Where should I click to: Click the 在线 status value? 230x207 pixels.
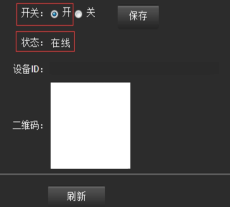(60, 43)
